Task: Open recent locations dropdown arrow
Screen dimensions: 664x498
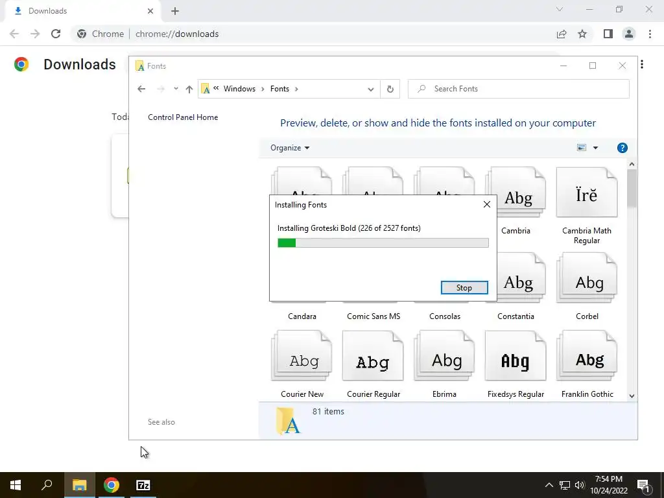Action: coord(176,89)
